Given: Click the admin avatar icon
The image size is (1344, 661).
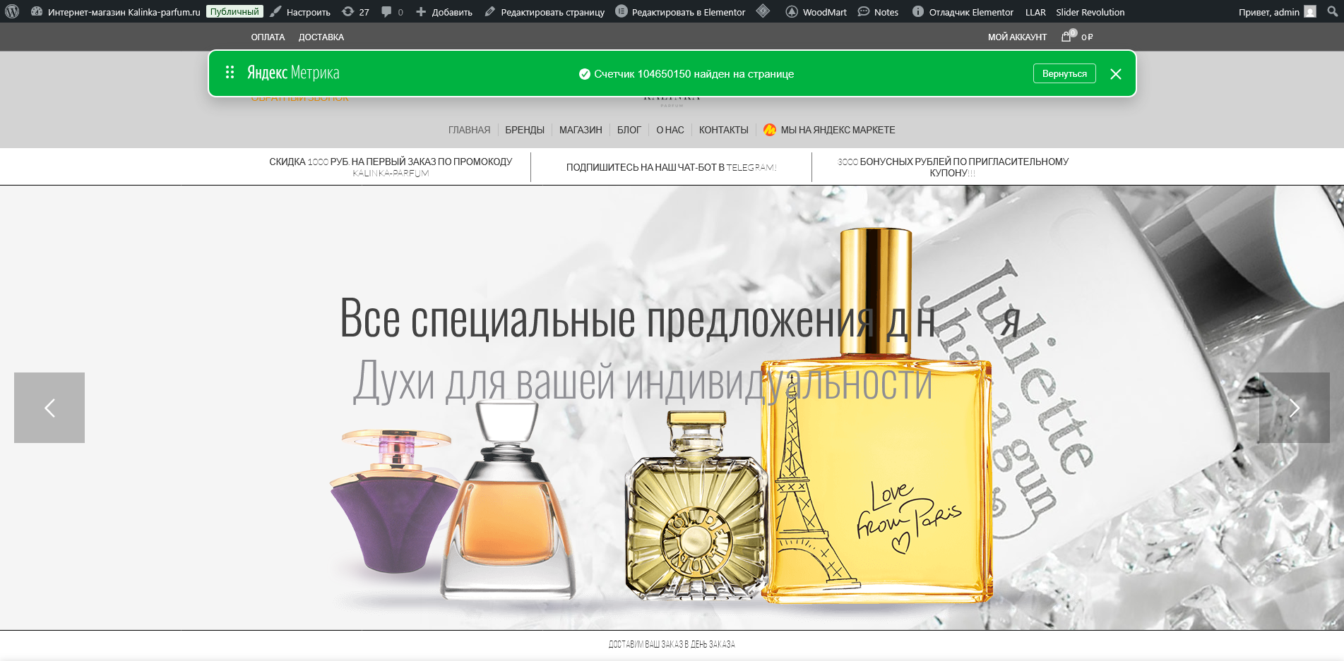Looking at the screenshot, I should [x=1311, y=11].
